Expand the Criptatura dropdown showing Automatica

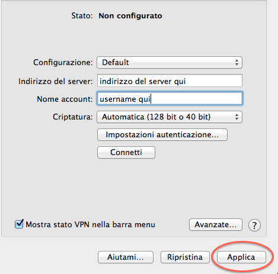tap(170, 117)
